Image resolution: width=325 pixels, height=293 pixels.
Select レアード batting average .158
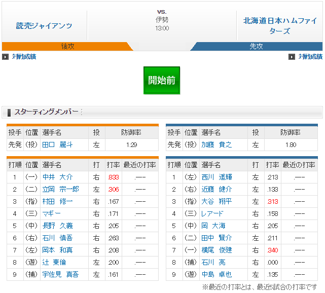(273, 214)
